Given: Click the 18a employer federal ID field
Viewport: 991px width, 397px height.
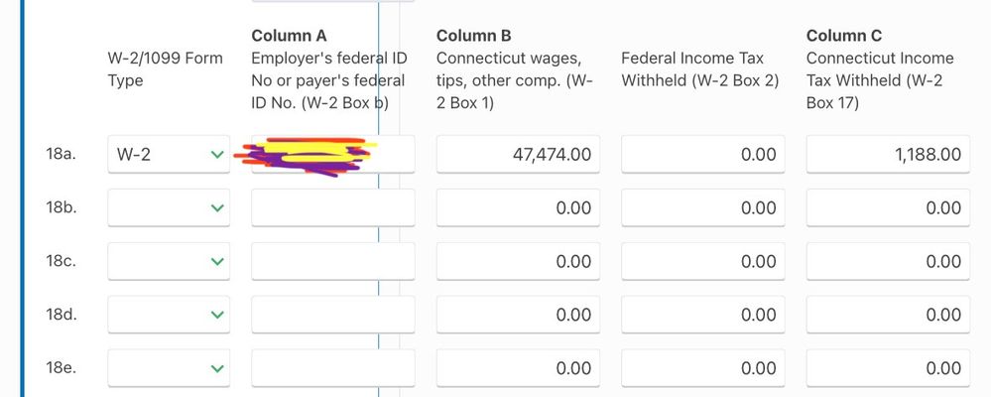Looking at the screenshot, I should [x=332, y=155].
